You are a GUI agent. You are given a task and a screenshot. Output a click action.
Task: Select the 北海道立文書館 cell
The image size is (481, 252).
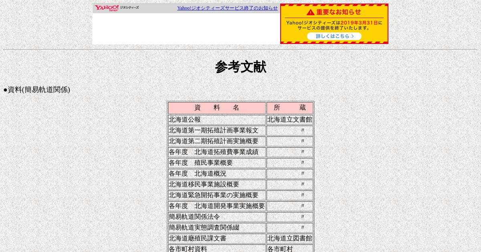pyautogui.click(x=290, y=120)
